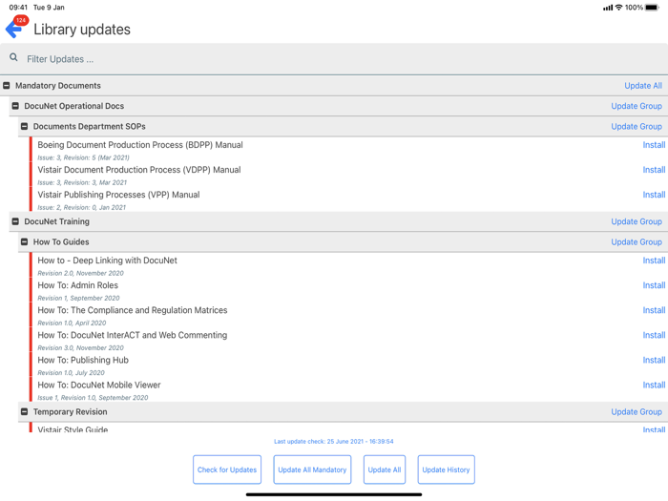The image size is (668, 501).
Task: Tap the Wi-Fi icon in status bar
Action: [x=618, y=8]
